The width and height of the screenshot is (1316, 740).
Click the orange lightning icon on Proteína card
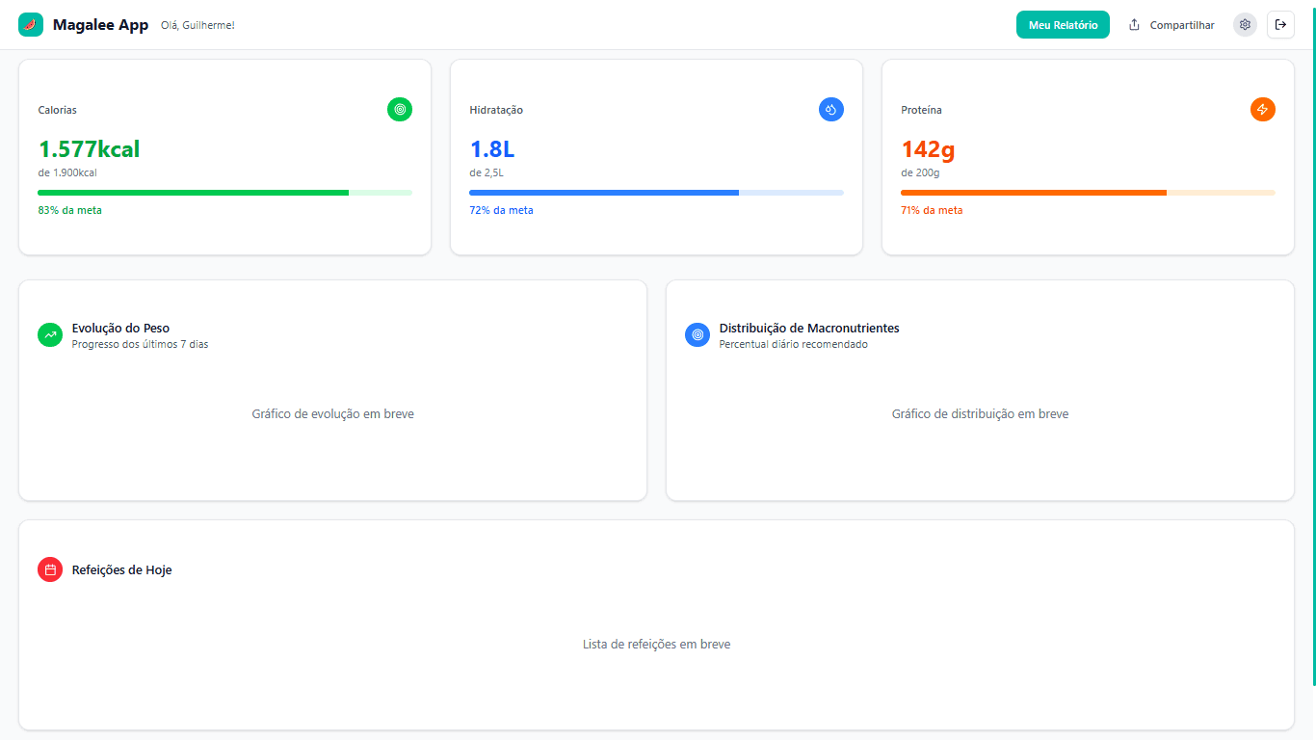pos(1263,109)
